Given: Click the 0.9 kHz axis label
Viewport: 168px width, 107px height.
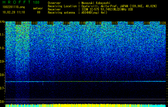Looking at the screenshot, I should tap(2, 62).
